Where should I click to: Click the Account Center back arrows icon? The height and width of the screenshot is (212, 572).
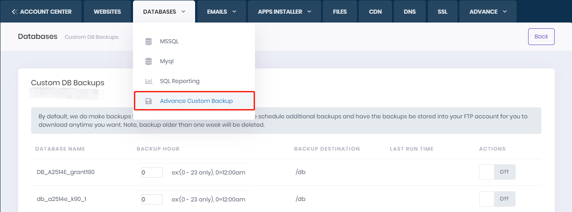[15, 12]
